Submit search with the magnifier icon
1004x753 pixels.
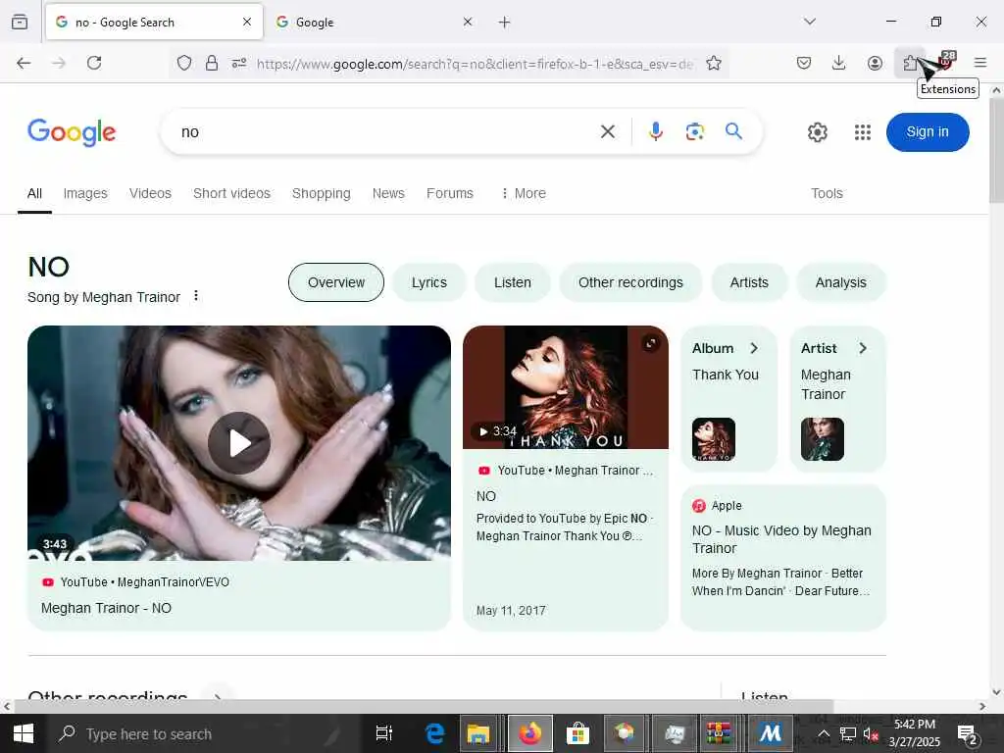[733, 131]
